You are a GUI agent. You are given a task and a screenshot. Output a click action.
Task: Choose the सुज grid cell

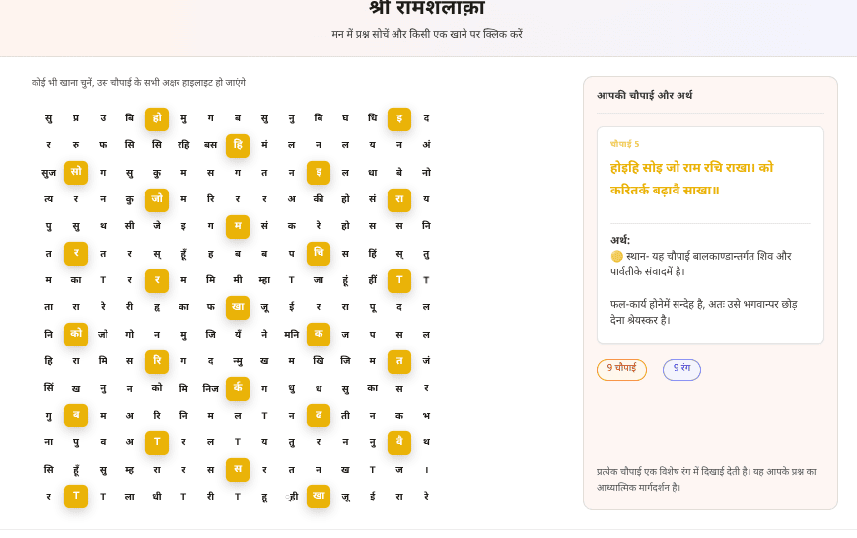[x=48, y=173]
